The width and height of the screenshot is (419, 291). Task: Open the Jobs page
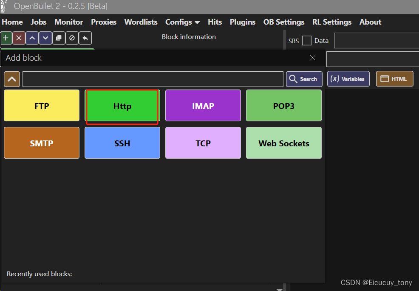coord(39,22)
